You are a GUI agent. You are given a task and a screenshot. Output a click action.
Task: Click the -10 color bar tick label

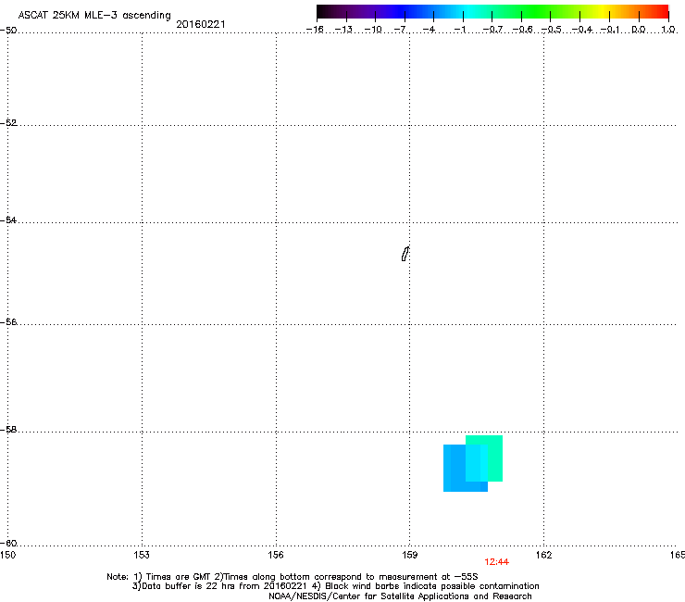click(373, 30)
